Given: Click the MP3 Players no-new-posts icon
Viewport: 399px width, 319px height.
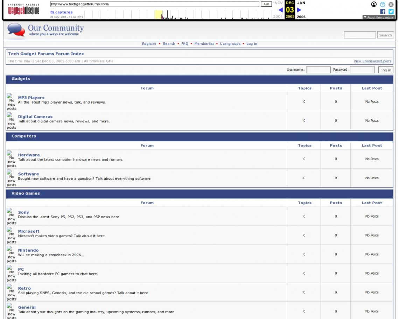Looking at the screenshot, I should [12, 102].
